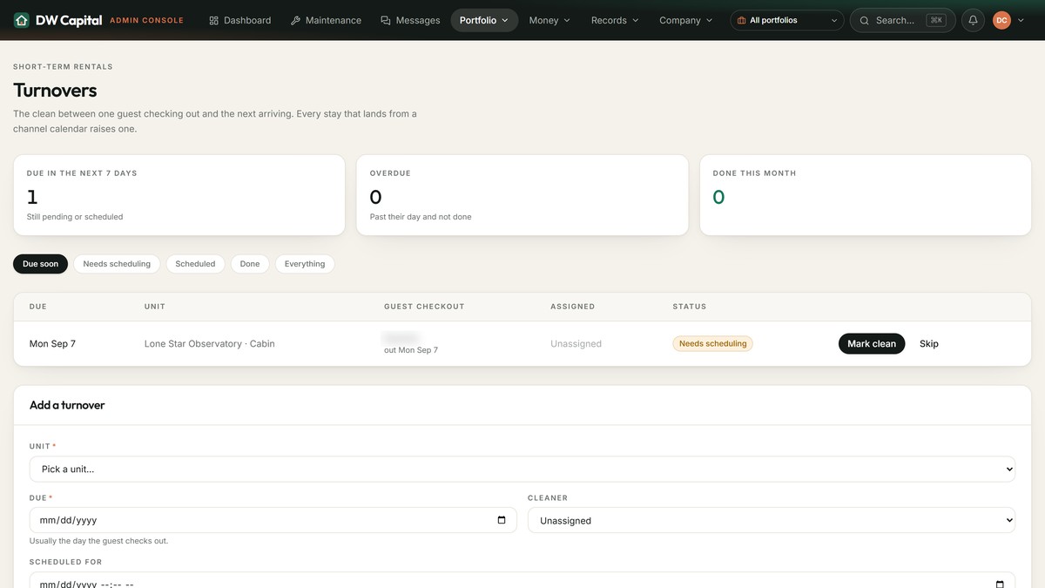
Task: Open Messages from the navigation bar
Action: click(410, 20)
